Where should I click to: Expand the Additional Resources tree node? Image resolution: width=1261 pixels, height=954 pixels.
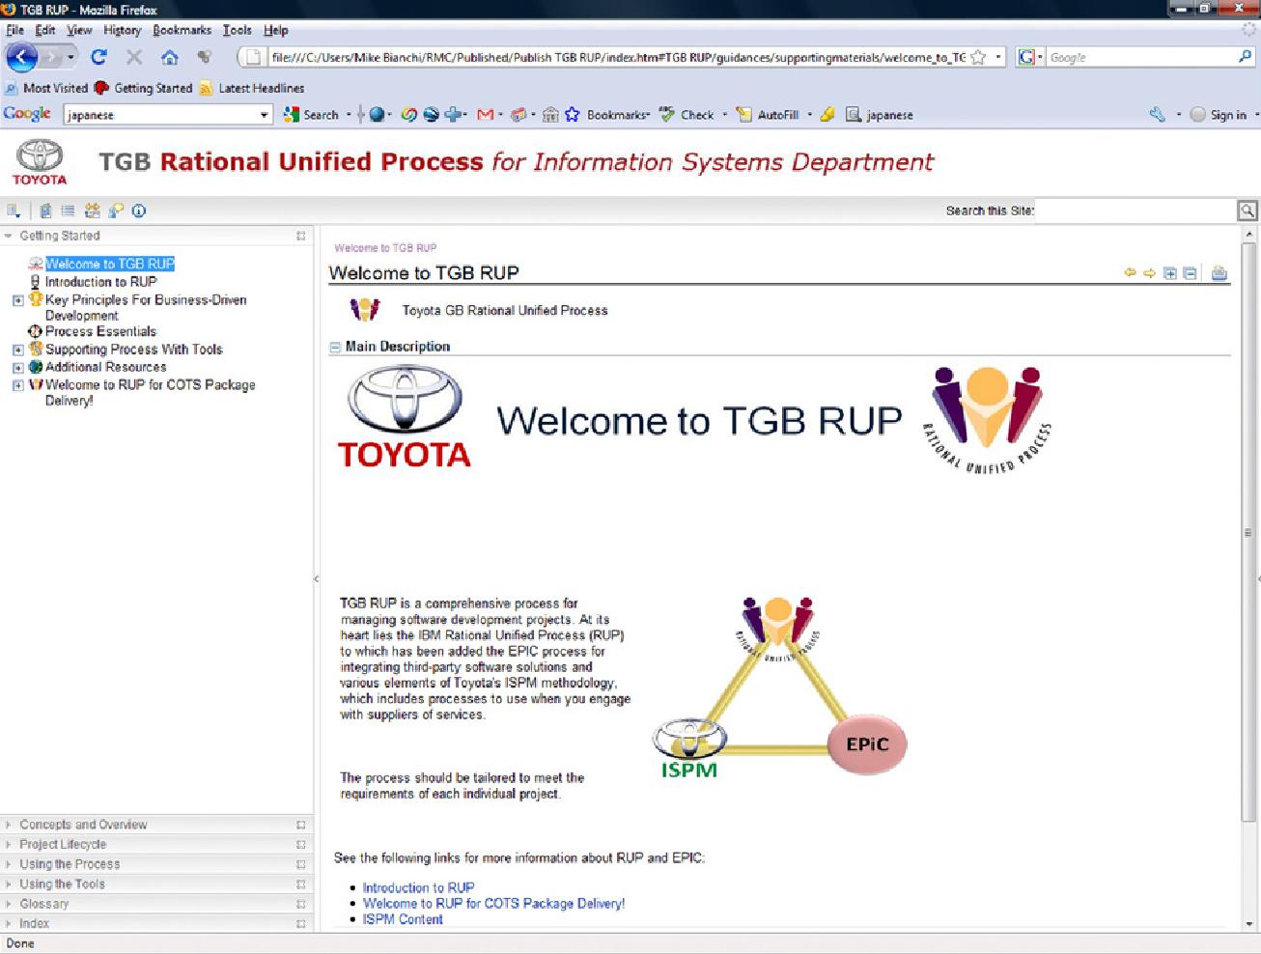17,367
